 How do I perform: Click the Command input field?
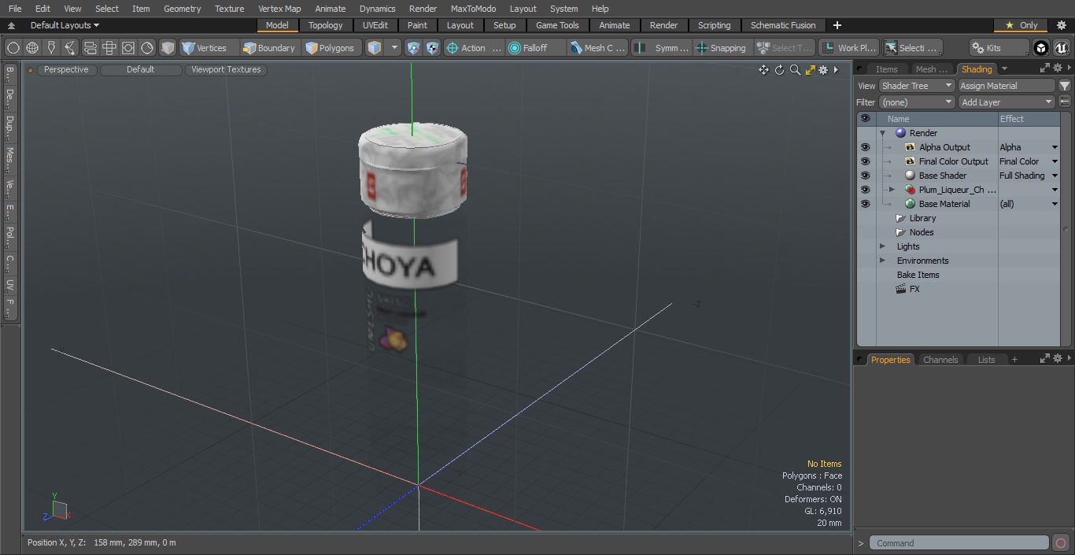click(959, 543)
